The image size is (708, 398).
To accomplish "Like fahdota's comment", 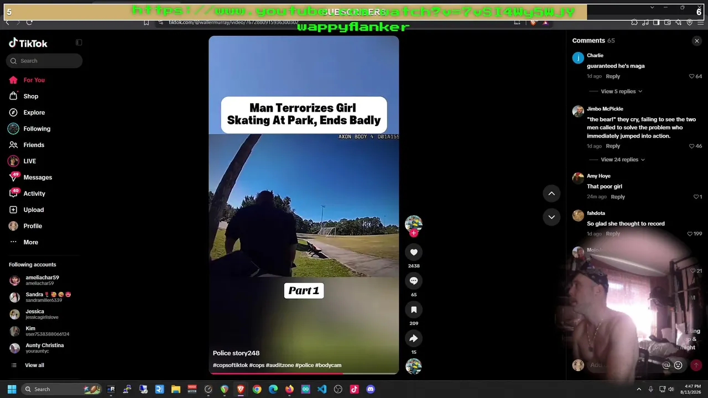I will pos(690,234).
